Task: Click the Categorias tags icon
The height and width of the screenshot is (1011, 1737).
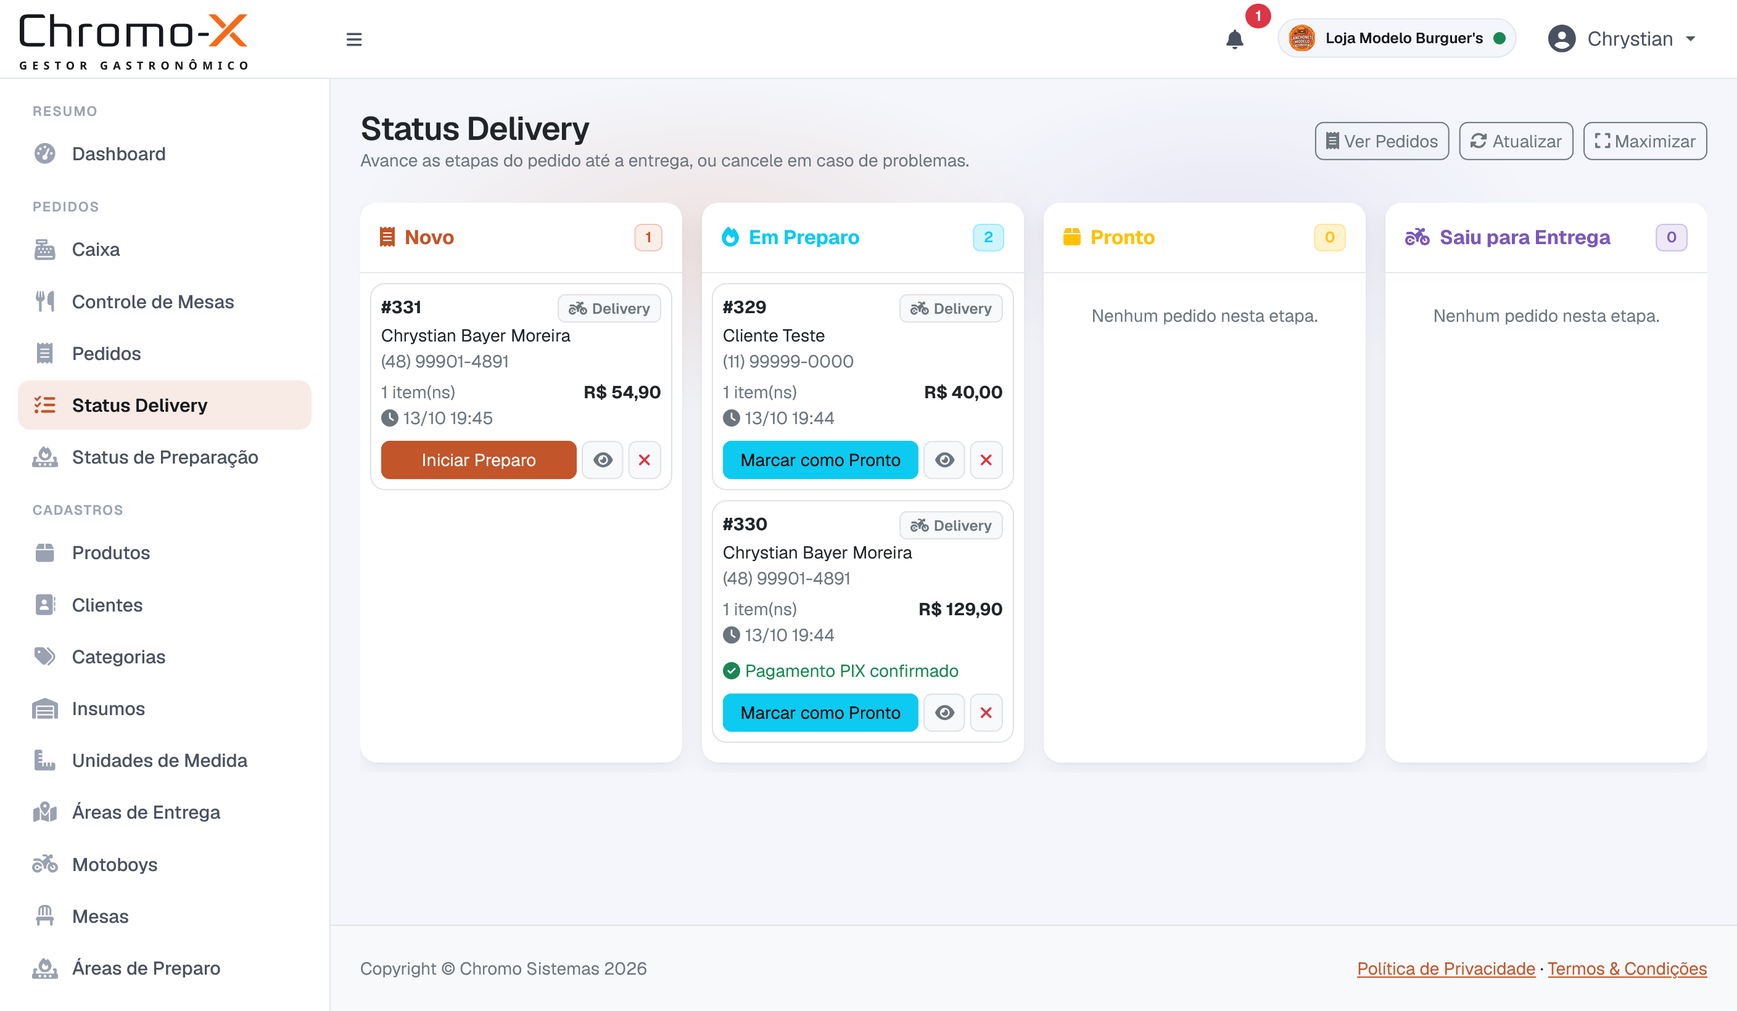Action: point(45,657)
